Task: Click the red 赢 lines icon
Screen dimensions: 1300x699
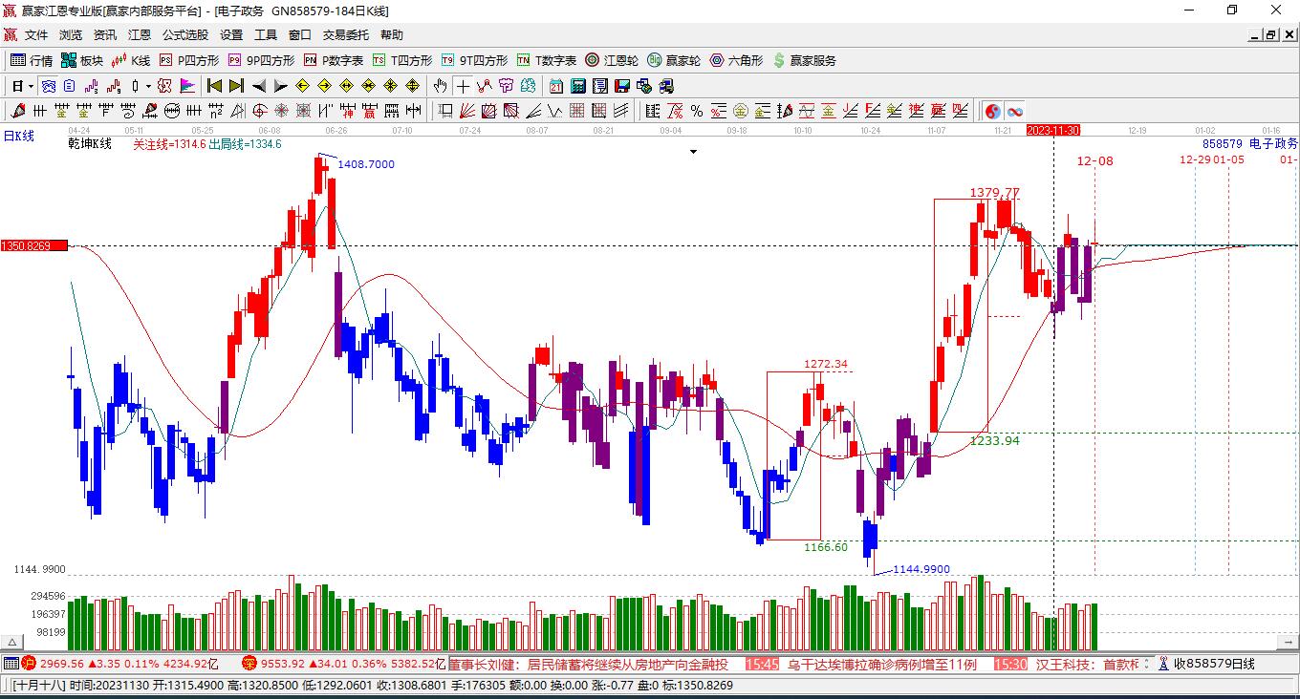Action: tap(938, 111)
